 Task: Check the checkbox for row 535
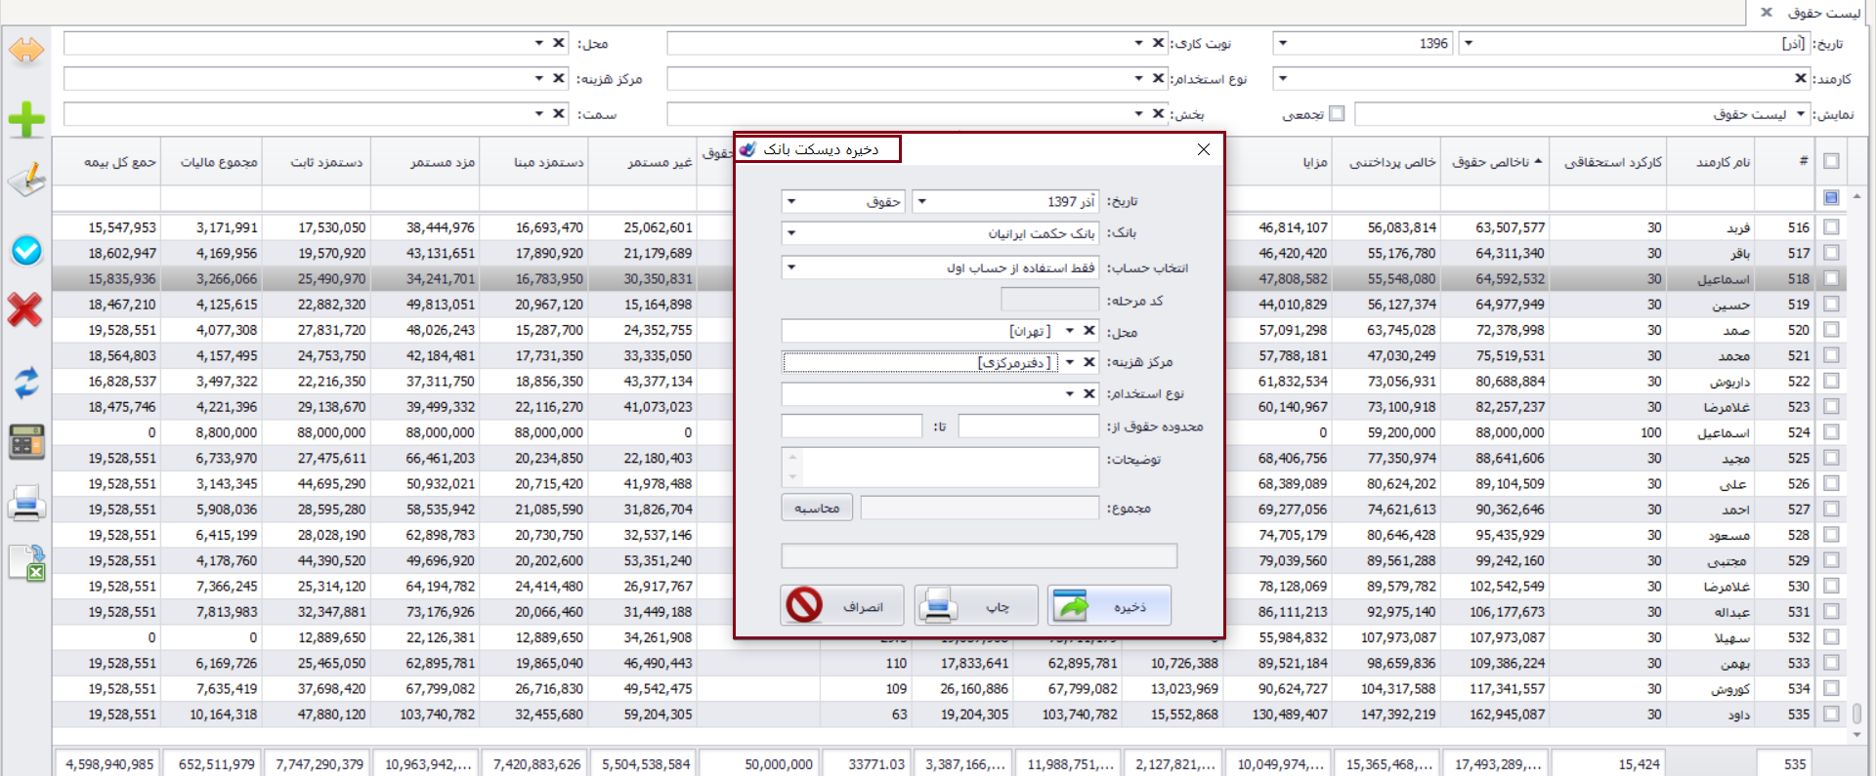(1831, 715)
